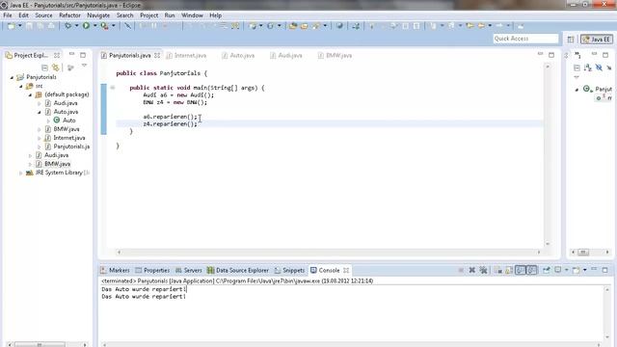Click the Outline panel sort icon
The width and height of the screenshot is (617, 347).
click(587, 67)
